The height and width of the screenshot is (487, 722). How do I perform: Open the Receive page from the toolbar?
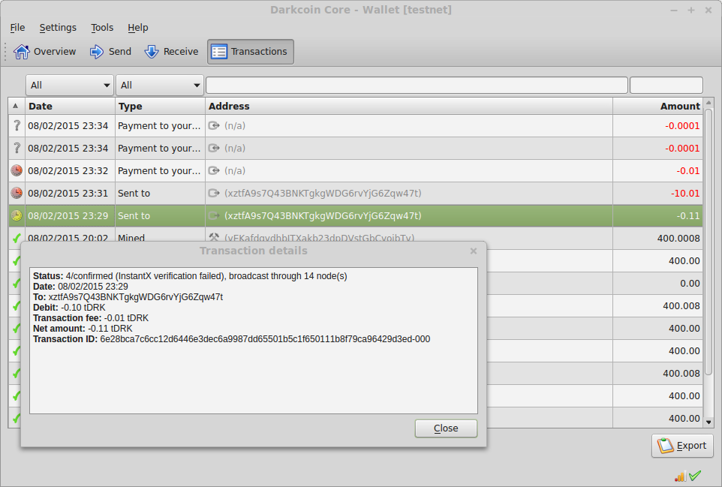click(x=171, y=52)
